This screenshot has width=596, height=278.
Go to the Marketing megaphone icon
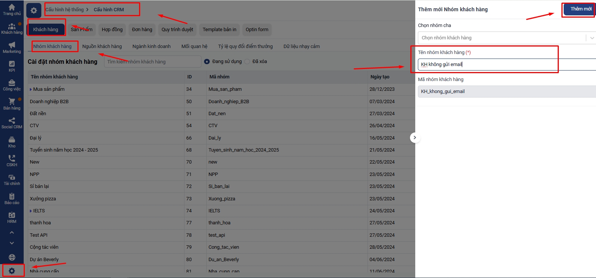[x=12, y=45]
